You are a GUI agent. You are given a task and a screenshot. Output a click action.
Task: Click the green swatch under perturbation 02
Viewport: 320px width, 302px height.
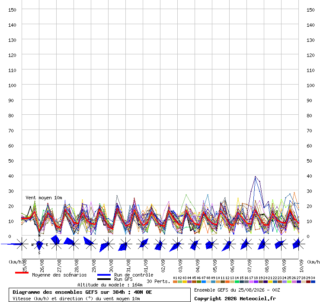[x=180, y=282]
